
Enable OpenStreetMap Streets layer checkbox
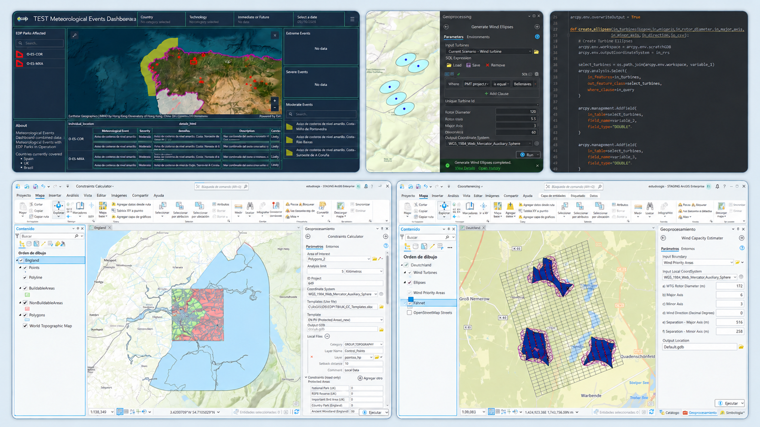click(x=409, y=313)
